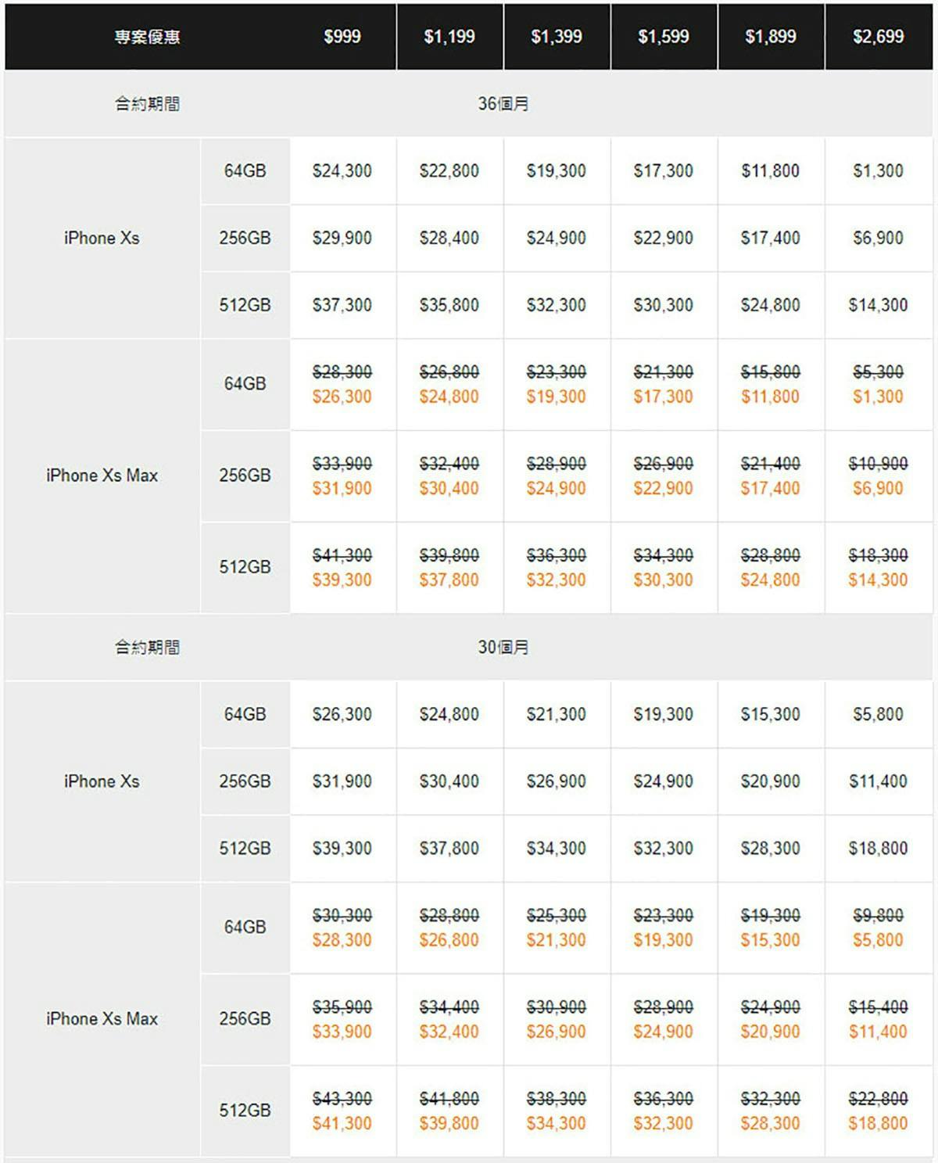Click the $999 plan column header
The height and width of the screenshot is (1163, 938).
click(342, 37)
